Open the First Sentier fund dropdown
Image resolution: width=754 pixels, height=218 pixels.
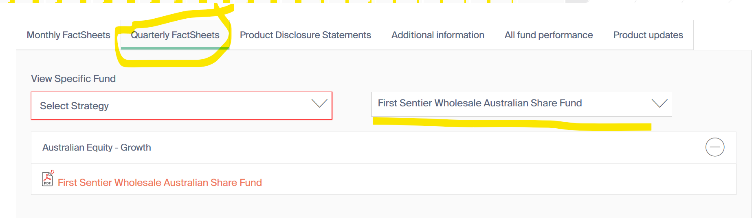(509, 104)
